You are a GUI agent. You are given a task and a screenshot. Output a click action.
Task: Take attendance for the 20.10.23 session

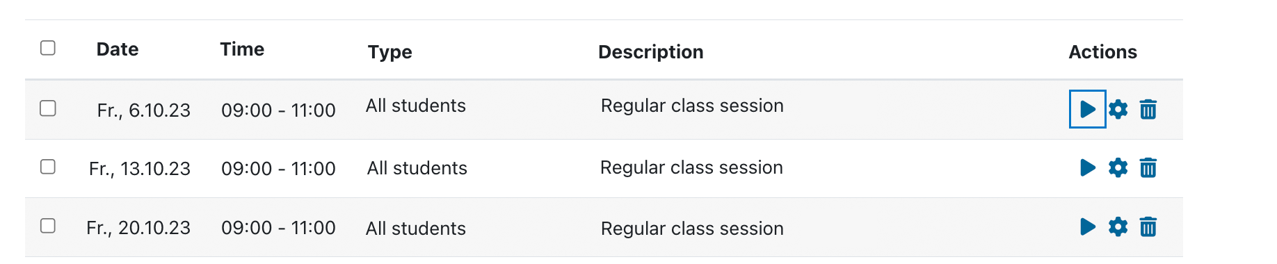[1088, 226]
